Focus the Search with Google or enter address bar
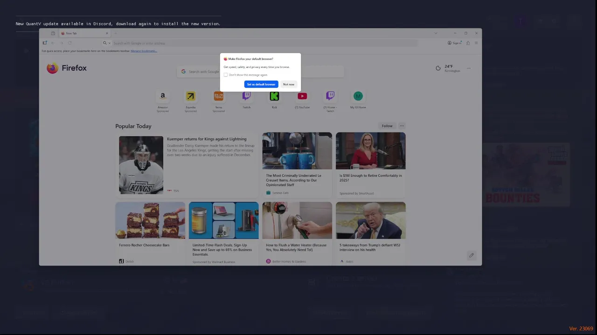This screenshot has height=335, width=597. click(x=259, y=43)
